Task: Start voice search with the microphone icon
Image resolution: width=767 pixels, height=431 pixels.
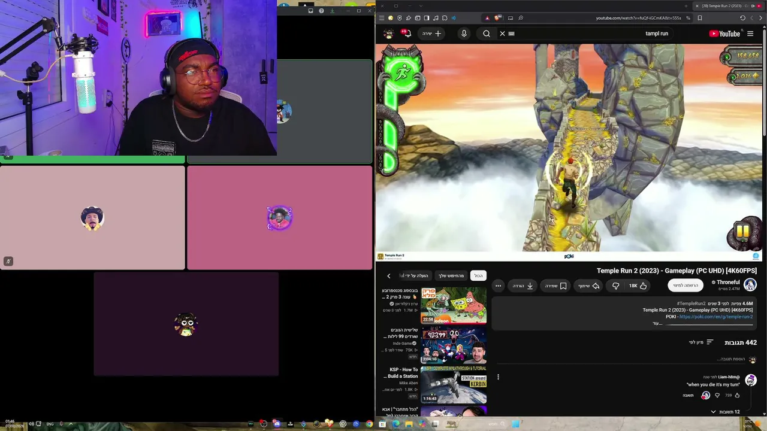Action: (464, 34)
